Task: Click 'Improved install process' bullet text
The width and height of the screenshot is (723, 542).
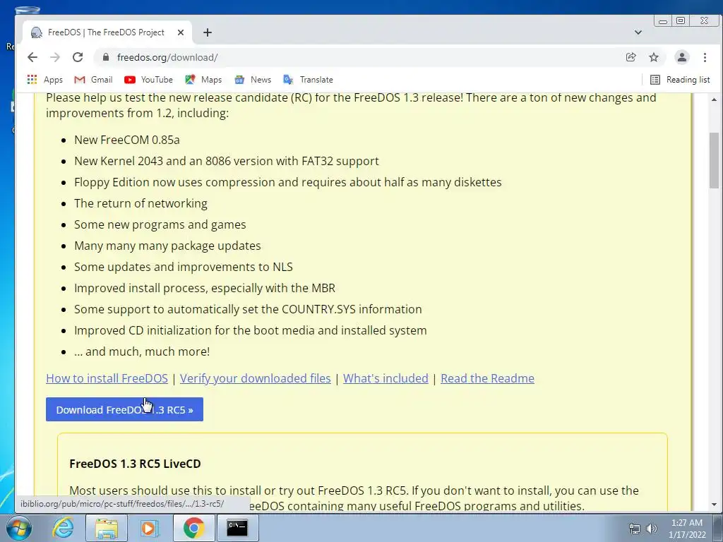Action: click(x=205, y=288)
